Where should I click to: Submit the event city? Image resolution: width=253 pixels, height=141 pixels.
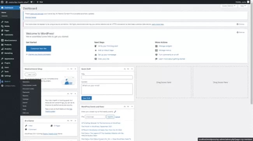[110, 117]
